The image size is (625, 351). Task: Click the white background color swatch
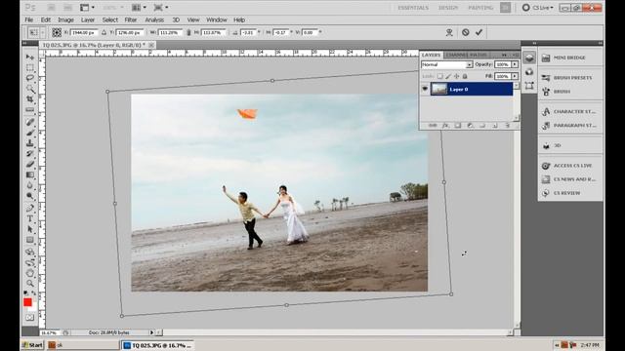coord(34,308)
